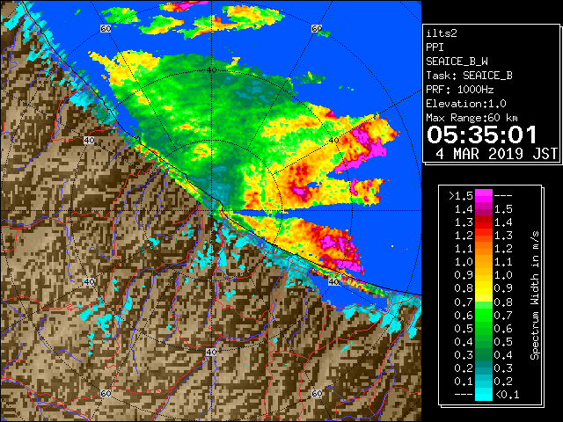Click the "40" ring label on west-southwest land
The image size is (563, 422).
tap(89, 281)
